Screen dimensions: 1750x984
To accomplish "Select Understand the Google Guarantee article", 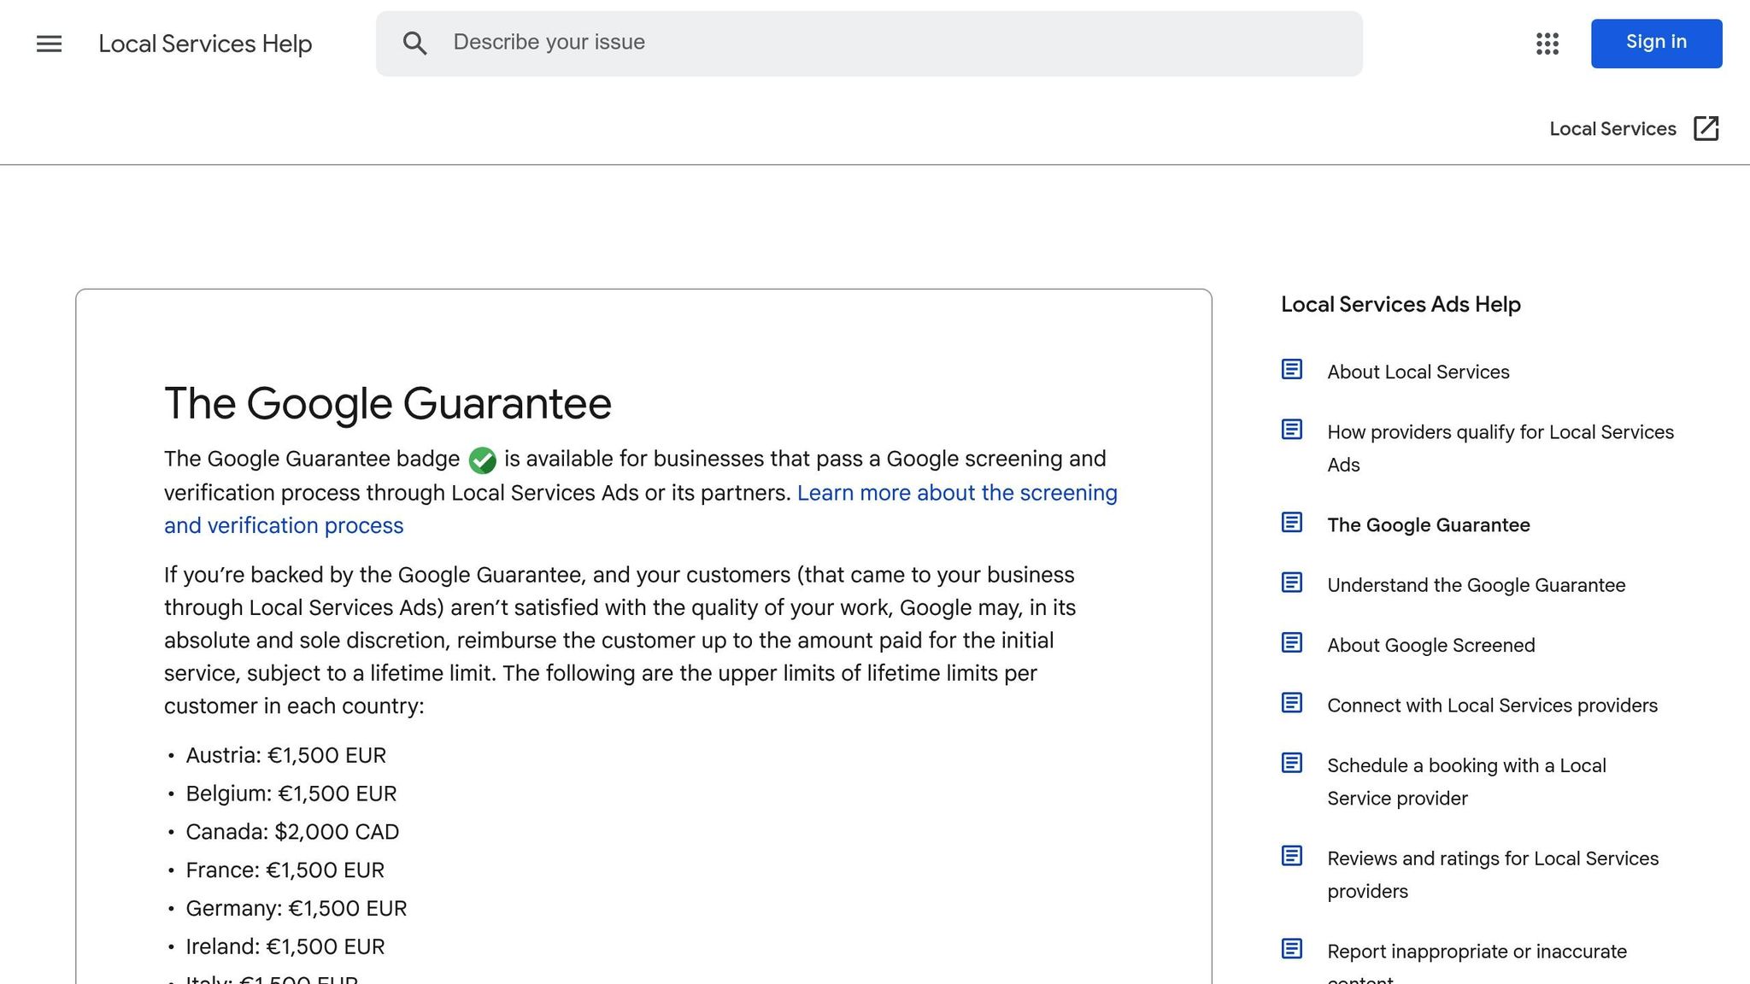I will (1476, 585).
